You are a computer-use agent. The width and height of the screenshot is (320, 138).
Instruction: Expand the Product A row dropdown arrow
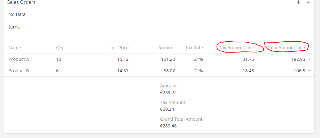pyautogui.click(x=309, y=59)
